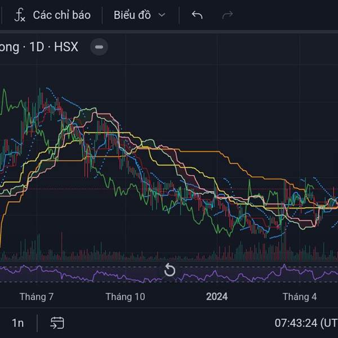Click the Tháng 10 axis label

pyautogui.click(x=125, y=297)
